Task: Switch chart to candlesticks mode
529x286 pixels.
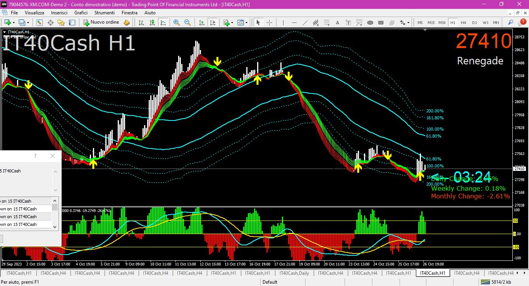Action: click(x=152, y=22)
